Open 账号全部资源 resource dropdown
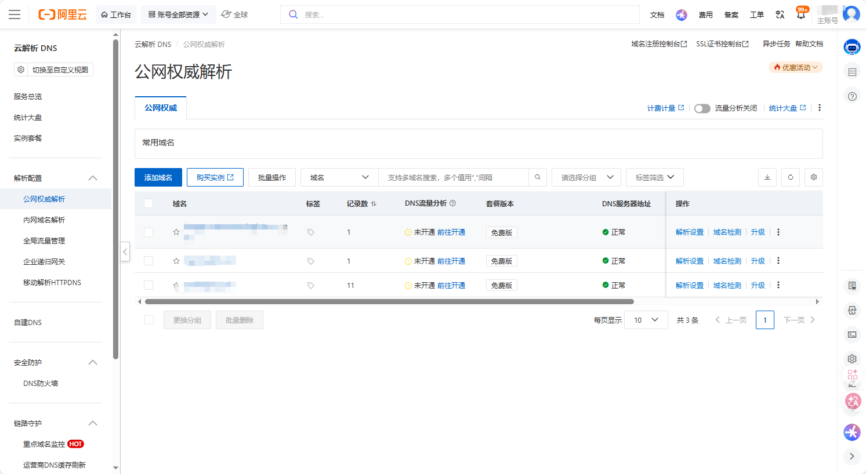 (178, 14)
